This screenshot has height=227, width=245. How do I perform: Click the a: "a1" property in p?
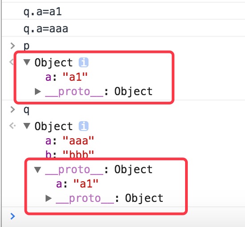66,77
